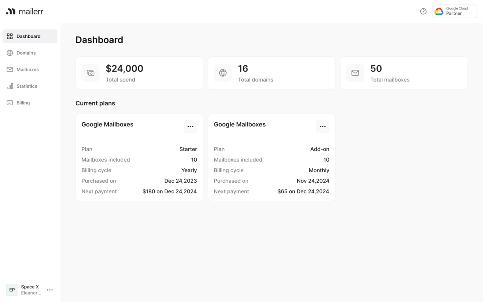Click the Total domains globe icon
The width and height of the screenshot is (483, 302).
tap(223, 73)
